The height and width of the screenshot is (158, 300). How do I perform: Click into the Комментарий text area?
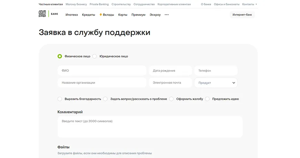(x=150, y=126)
